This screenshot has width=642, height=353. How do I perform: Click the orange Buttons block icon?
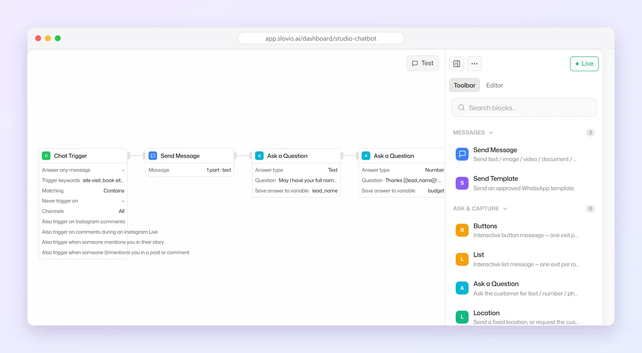(x=462, y=230)
